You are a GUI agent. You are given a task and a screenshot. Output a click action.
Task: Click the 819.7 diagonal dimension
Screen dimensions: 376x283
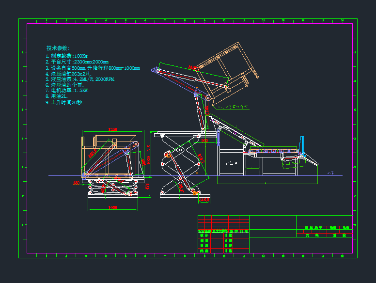(x=201, y=157)
